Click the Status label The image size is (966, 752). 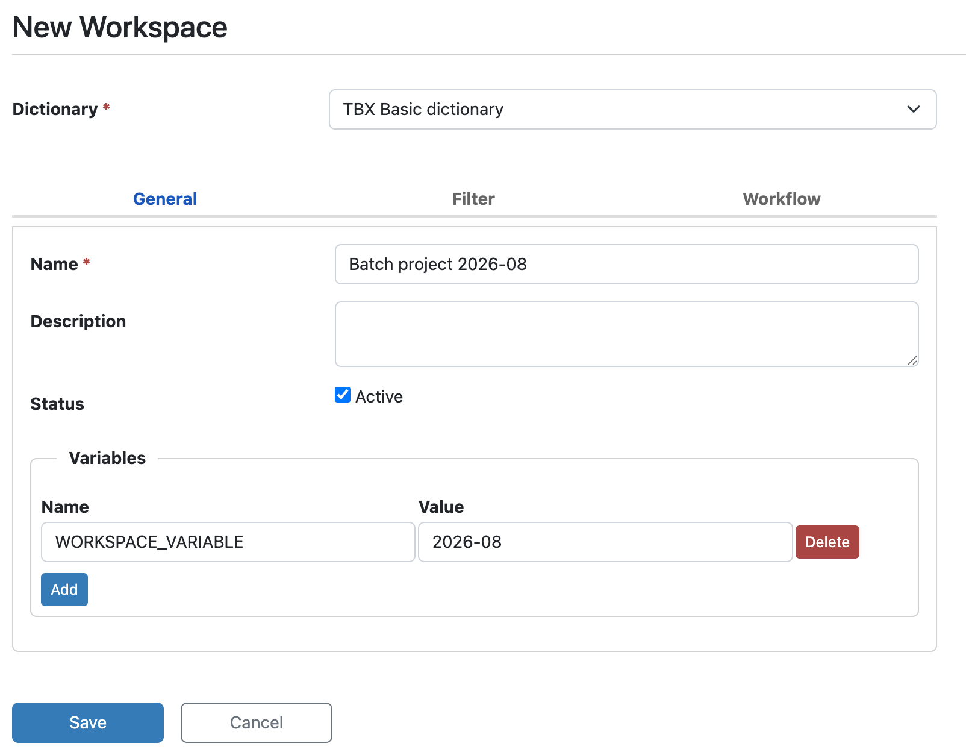point(57,404)
